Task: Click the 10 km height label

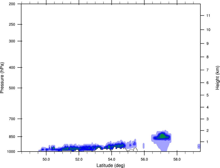Action: [208, 30]
